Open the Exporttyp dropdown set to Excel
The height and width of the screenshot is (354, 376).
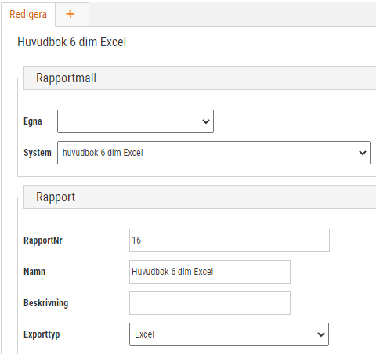pos(229,334)
